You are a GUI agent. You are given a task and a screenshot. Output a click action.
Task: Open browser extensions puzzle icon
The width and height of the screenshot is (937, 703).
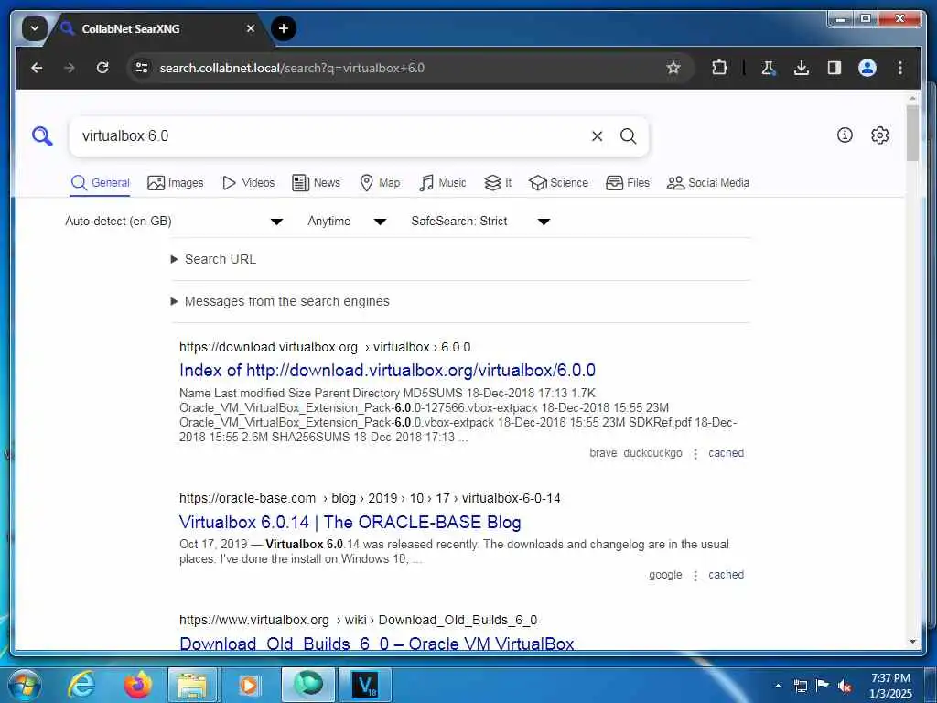pos(719,68)
